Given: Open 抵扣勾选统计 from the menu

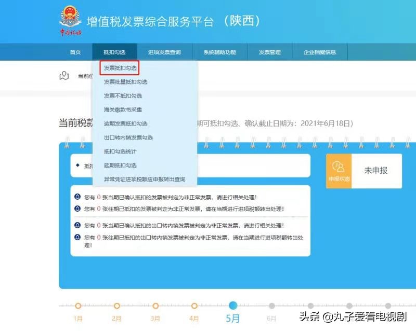Looking at the screenshot, I should tap(120, 151).
